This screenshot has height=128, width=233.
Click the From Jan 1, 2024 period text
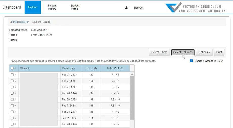(41, 35)
